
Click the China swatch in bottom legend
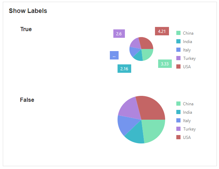click(x=178, y=104)
